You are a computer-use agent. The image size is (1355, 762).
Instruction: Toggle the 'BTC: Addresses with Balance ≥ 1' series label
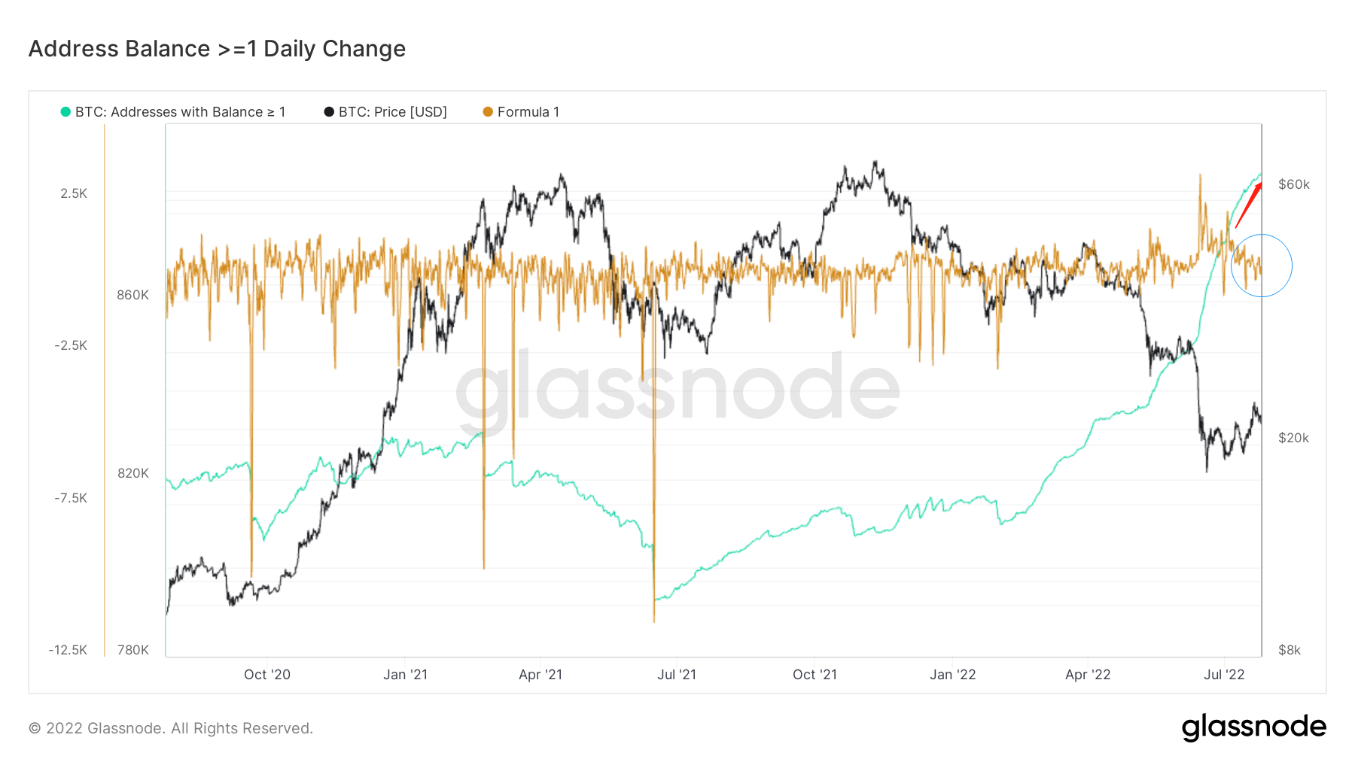coord(180,112)
